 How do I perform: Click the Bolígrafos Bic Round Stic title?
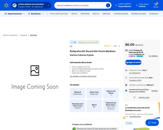[x=93, y=53]
